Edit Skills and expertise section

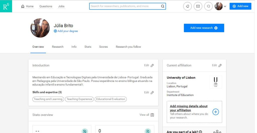click(x=152, y=93)
